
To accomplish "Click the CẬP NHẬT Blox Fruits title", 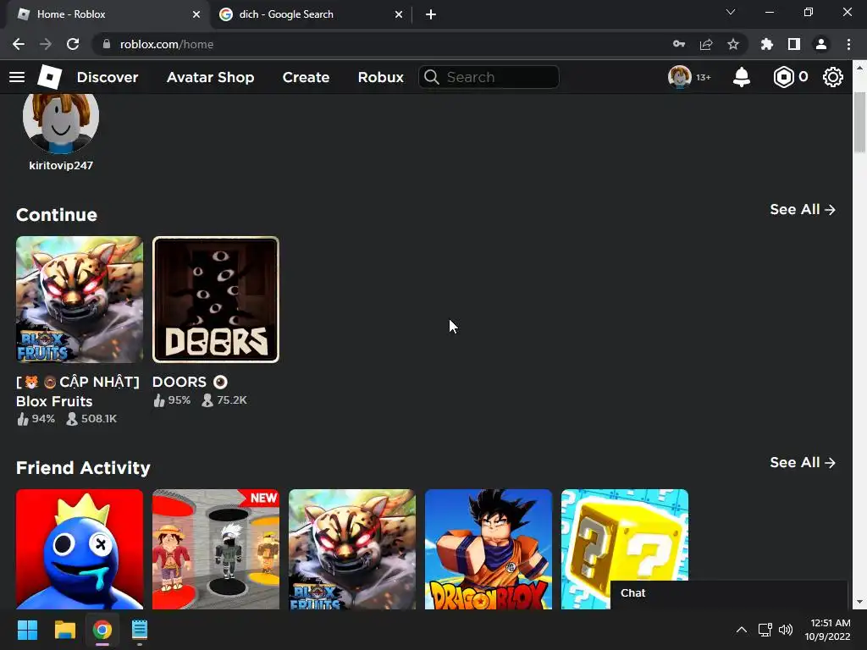I will coord(77,391).
